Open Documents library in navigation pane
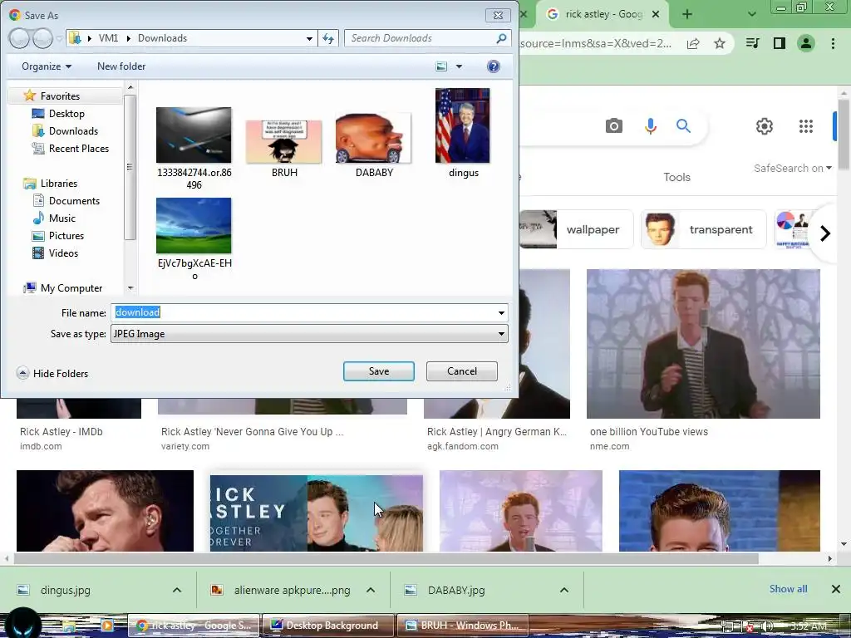This screenshot has height=638, width=851. coord(74,201)
